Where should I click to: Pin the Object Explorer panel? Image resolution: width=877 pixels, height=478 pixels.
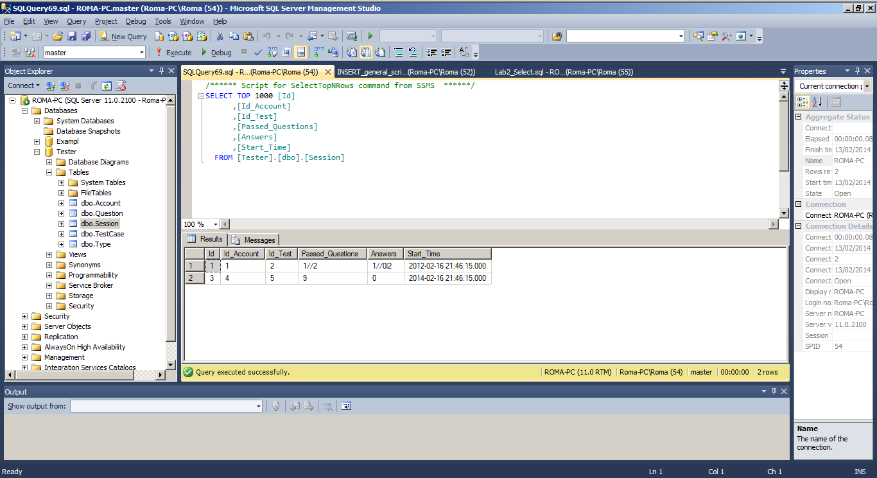tap(162, 71)
